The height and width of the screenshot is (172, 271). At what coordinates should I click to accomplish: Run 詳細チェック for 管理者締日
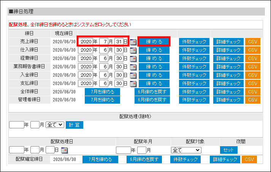coord(228,100)
